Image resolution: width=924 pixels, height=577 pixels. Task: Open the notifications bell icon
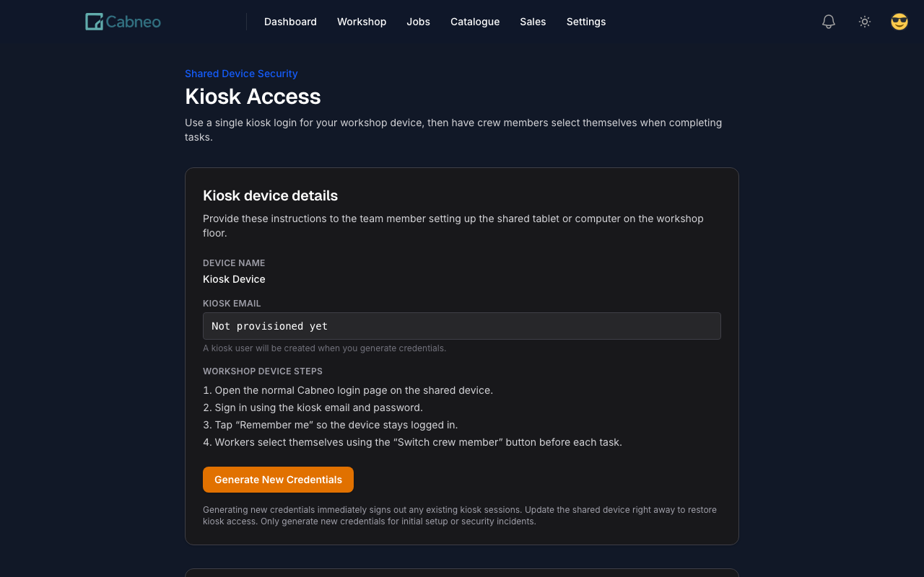click(828, 21)
